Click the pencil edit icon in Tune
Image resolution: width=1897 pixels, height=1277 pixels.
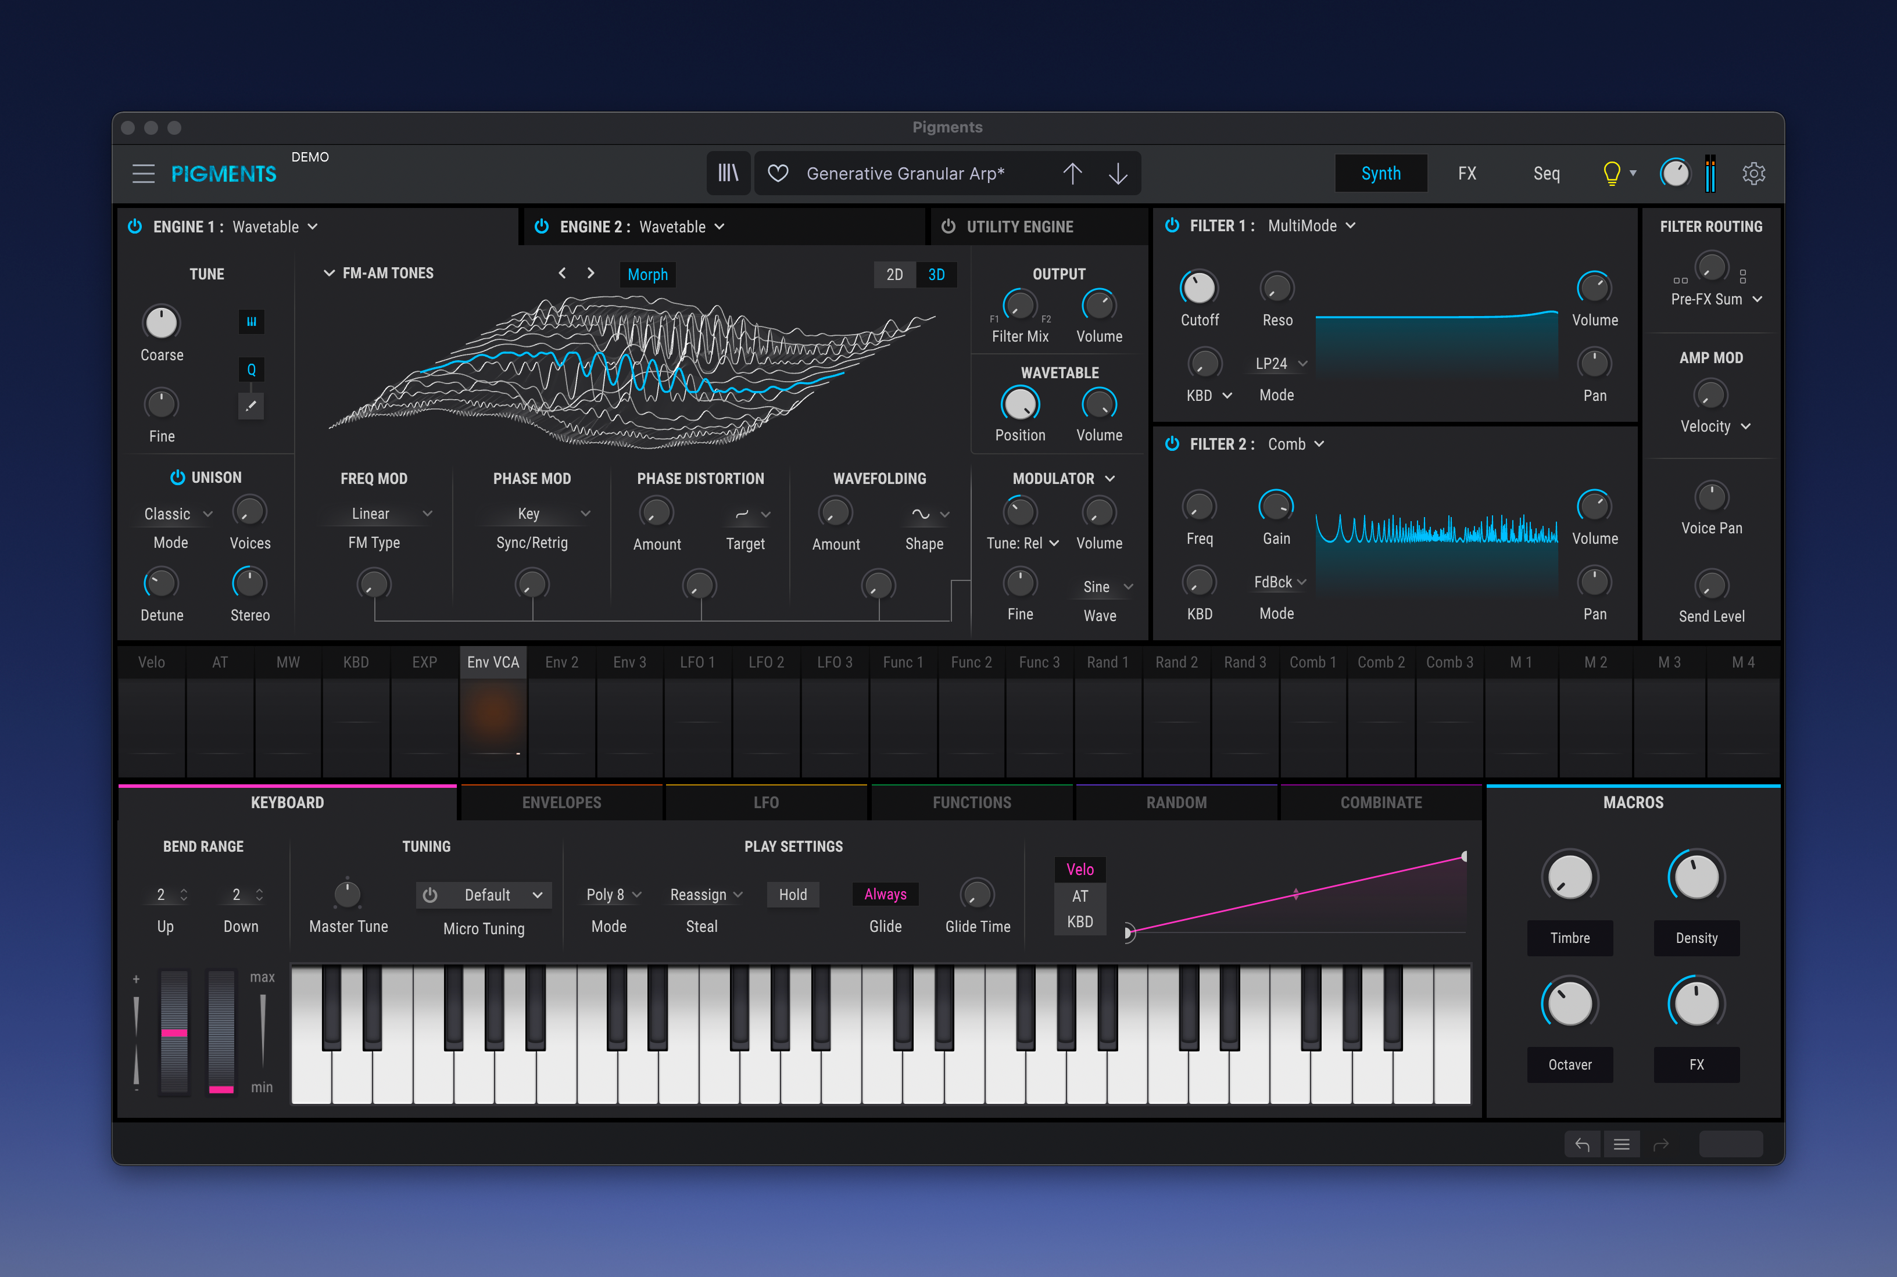coord(251,405)
